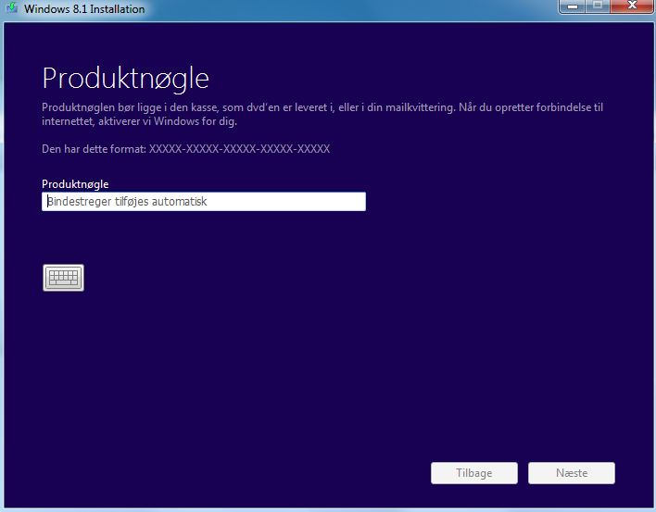This screenshot has height=512, width=656.
Task: Click the large Produktnøgle heading
Action: point(125,79)
